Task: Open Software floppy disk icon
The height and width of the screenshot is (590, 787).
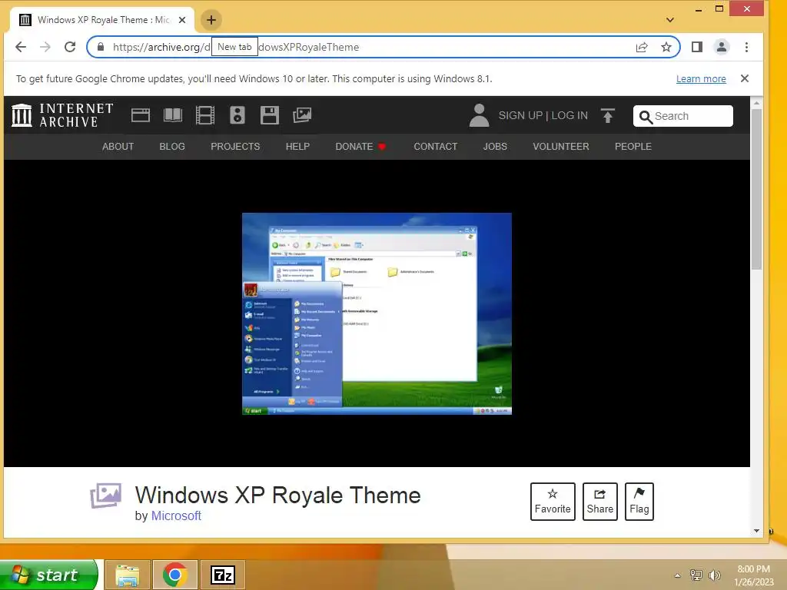Action: tap(270, 115)
